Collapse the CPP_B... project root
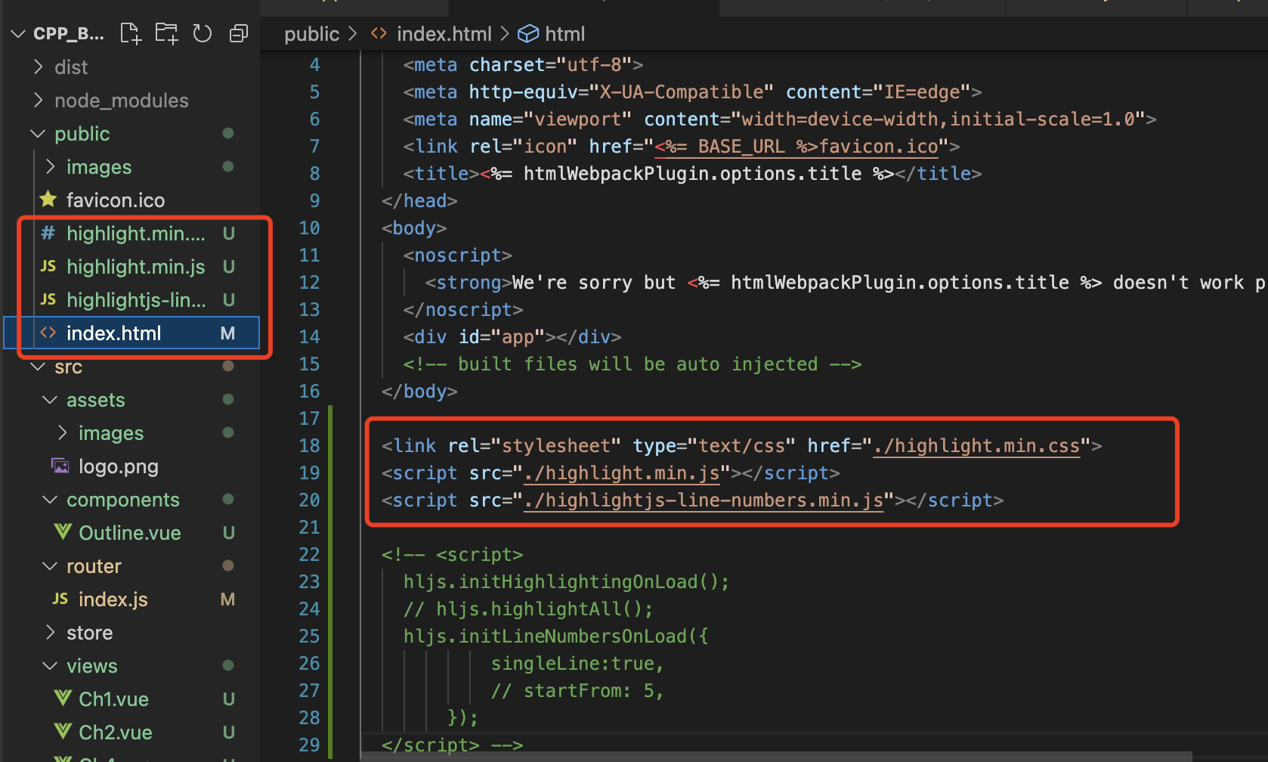Screen dimensions: 1268x762 point(18,34)
